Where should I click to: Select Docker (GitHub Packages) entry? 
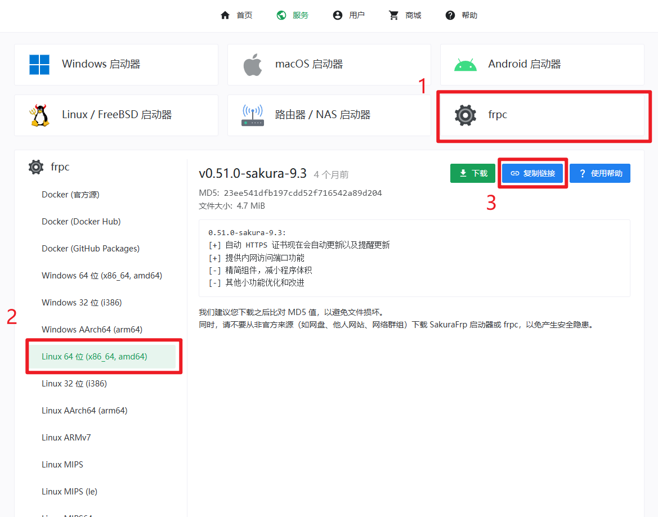click(x=91, y=249)
